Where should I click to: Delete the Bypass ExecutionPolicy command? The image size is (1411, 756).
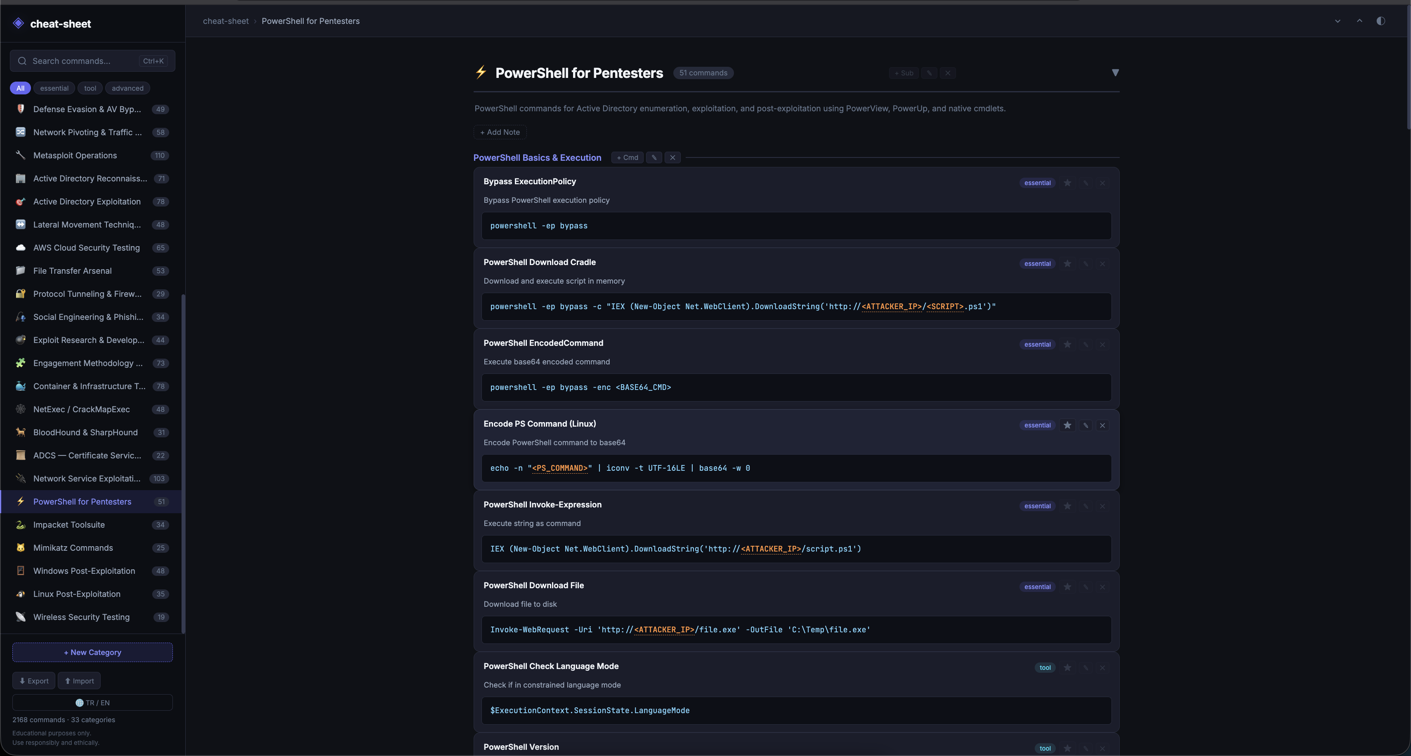[x=1103, y=183]
